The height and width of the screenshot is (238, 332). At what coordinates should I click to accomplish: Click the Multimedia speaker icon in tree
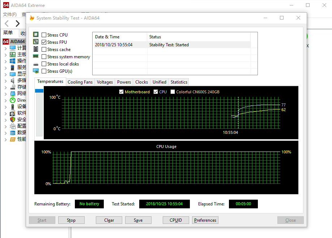[x=13, y=80]
